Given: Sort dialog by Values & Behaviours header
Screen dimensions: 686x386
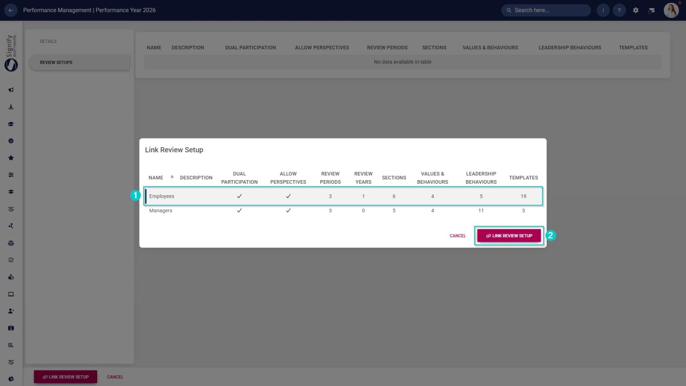Looking at the screenshot, I should (432, 178).
